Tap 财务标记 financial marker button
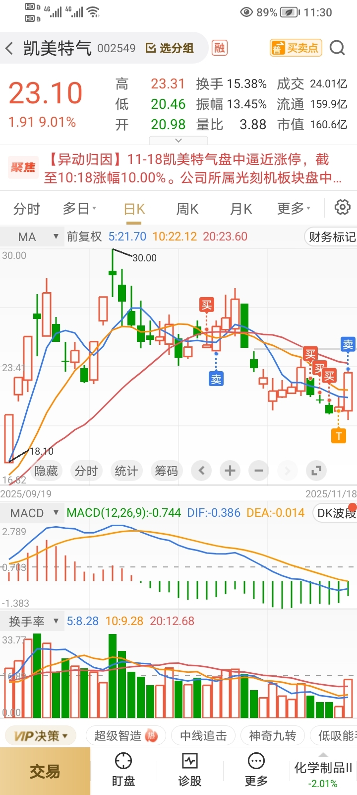The height and width of the screenshot is (795, 357). point(331,237)
